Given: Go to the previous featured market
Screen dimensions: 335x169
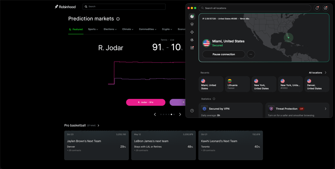Looking at the screenshot, I should 155,115.
